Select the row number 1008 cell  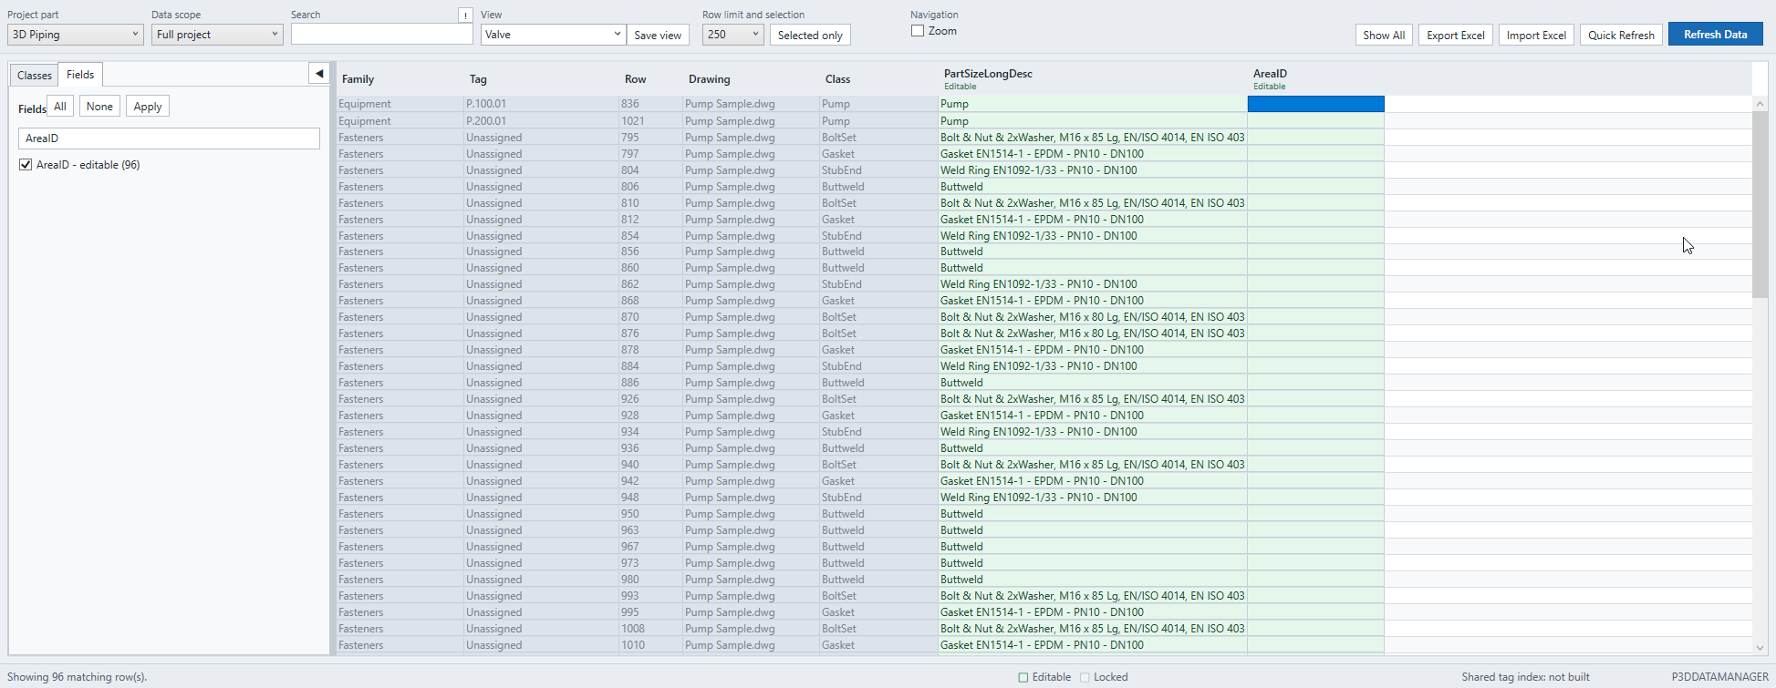pyautogui.click(x=650, y=629)
